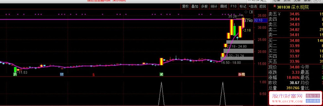
Task: Activate the 画线 drawing tool
Action: point(224,6)
